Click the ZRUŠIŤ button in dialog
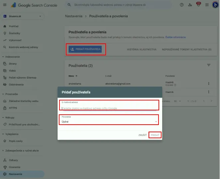Image resolution: width=220 pixels, height=179 pixels. click(x=143, y=135)
